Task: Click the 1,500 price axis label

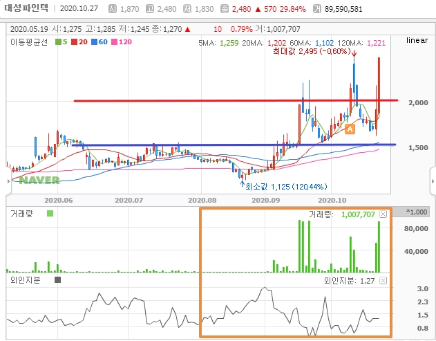Action: (418, 147)
